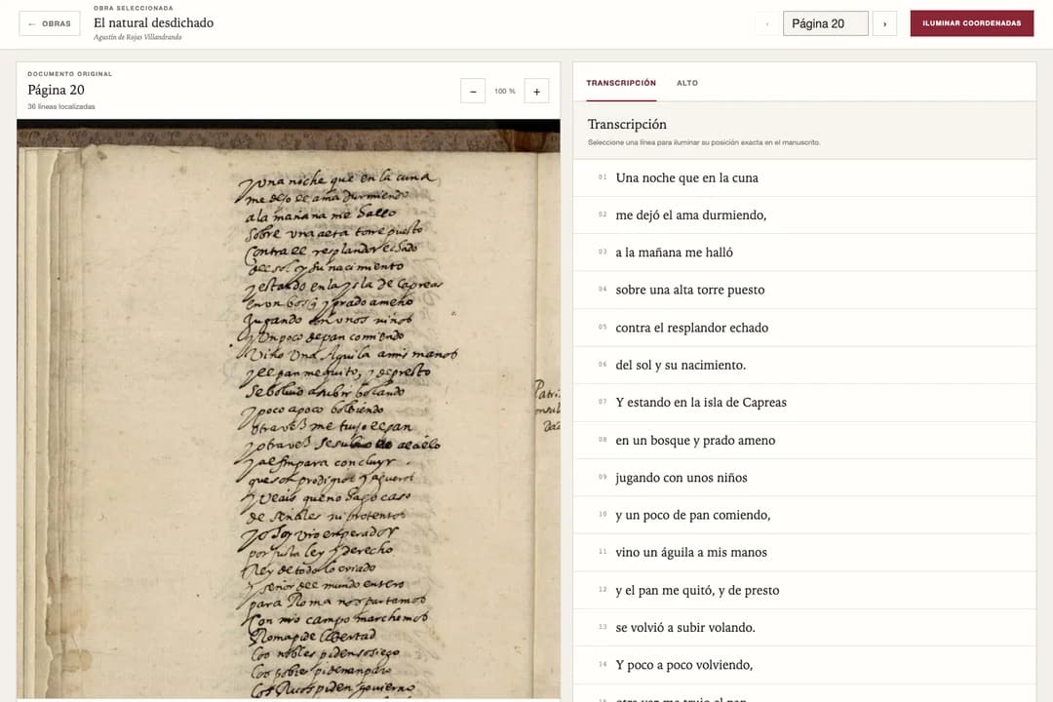Click the 100 % zoom level
The height and width of the screenshot is (702, 1053).
click(x=505, y=92)
